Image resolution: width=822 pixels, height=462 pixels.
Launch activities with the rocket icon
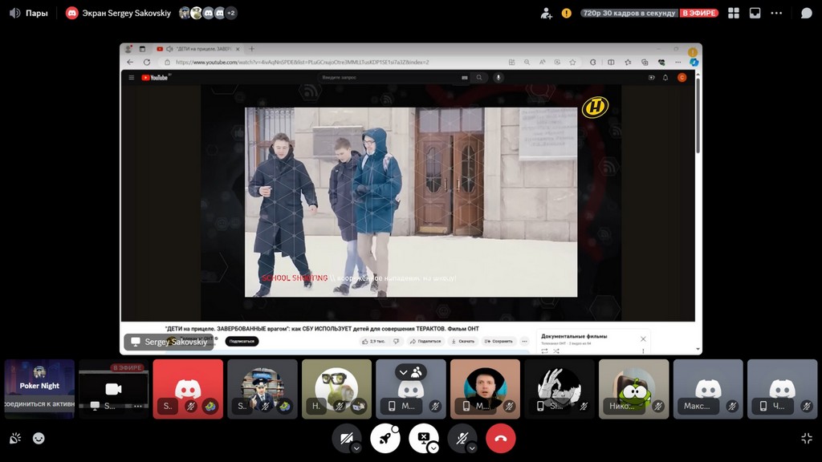(385, 438)
